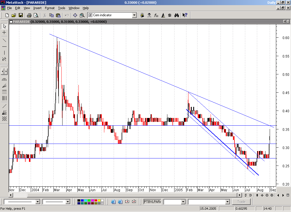The image size is (291, 212).
Task: Open the Indicator Builder f(x) icon
Action: 156,15
